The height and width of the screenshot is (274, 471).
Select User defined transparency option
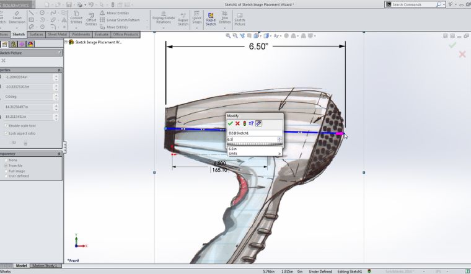[6, 176]
